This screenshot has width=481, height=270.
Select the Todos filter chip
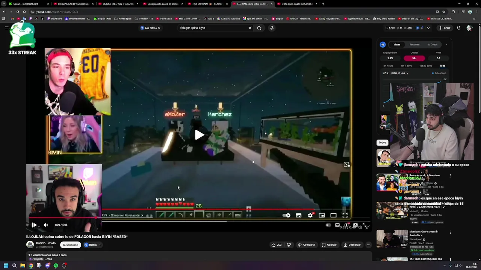coord(382,142)
